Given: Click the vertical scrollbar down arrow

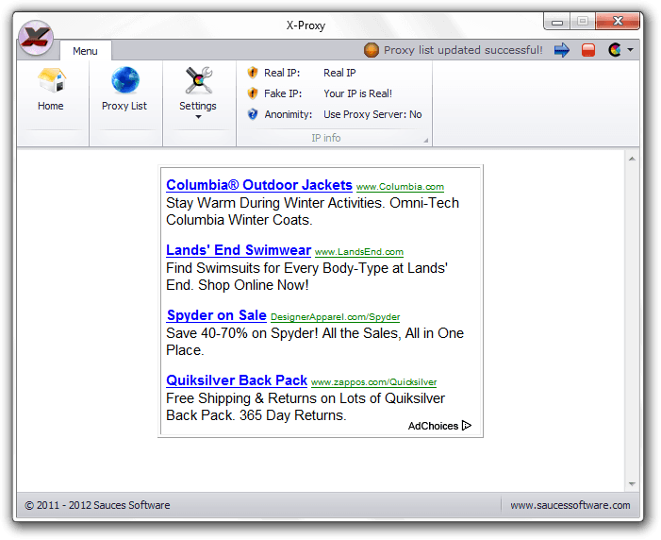Looking at the screenshot, I should click(632, 481).
